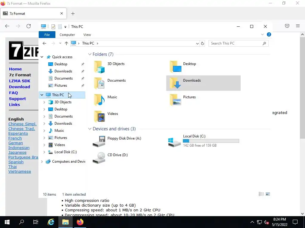Switch to details view icon in status bar

click(261, 194)
